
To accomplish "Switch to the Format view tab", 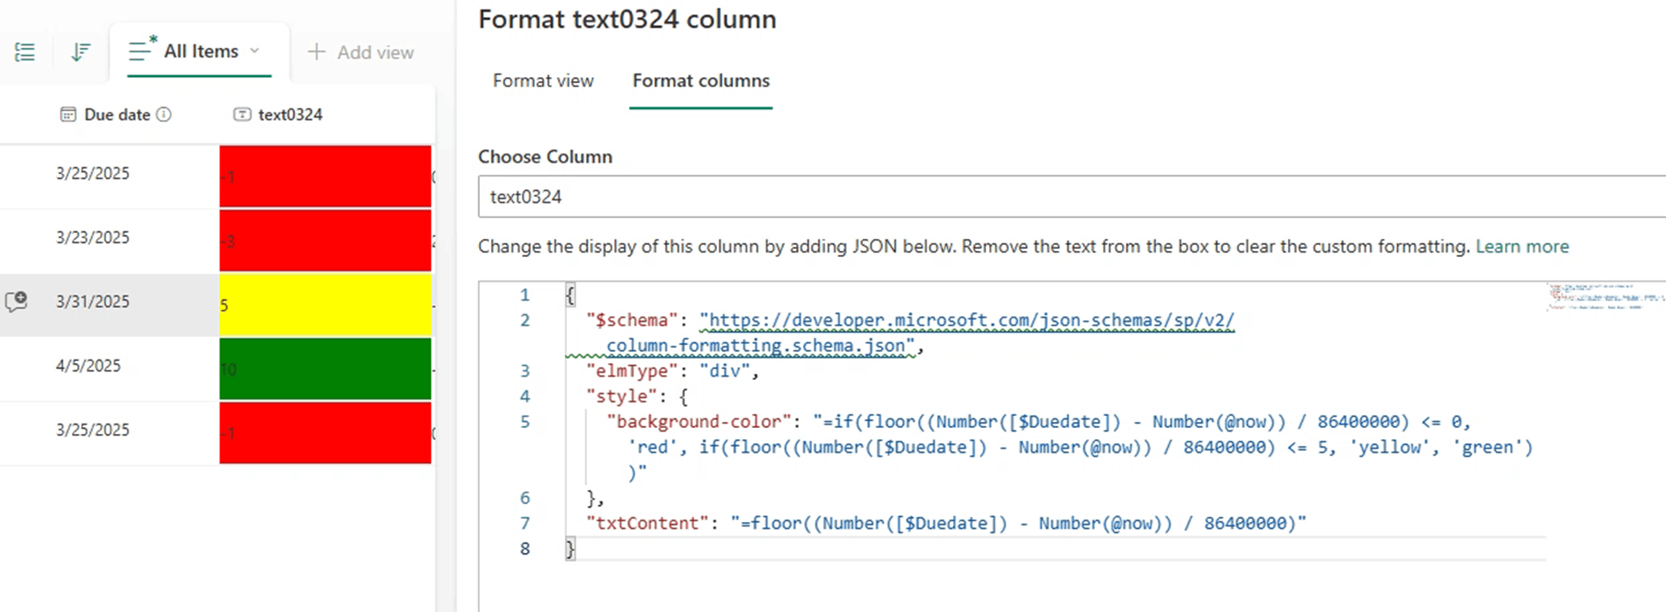I will pyautogui.click(x=543, y=80).
